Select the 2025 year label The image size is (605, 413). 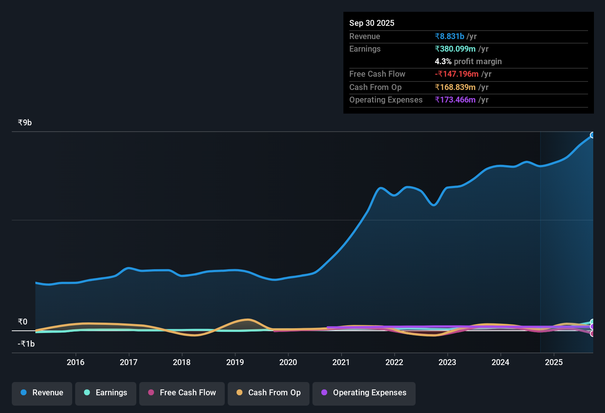click(554, 362)
